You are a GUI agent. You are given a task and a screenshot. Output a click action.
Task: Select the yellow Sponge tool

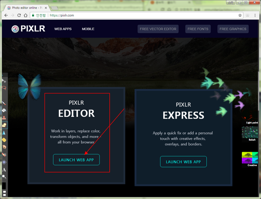pos(4,140)
